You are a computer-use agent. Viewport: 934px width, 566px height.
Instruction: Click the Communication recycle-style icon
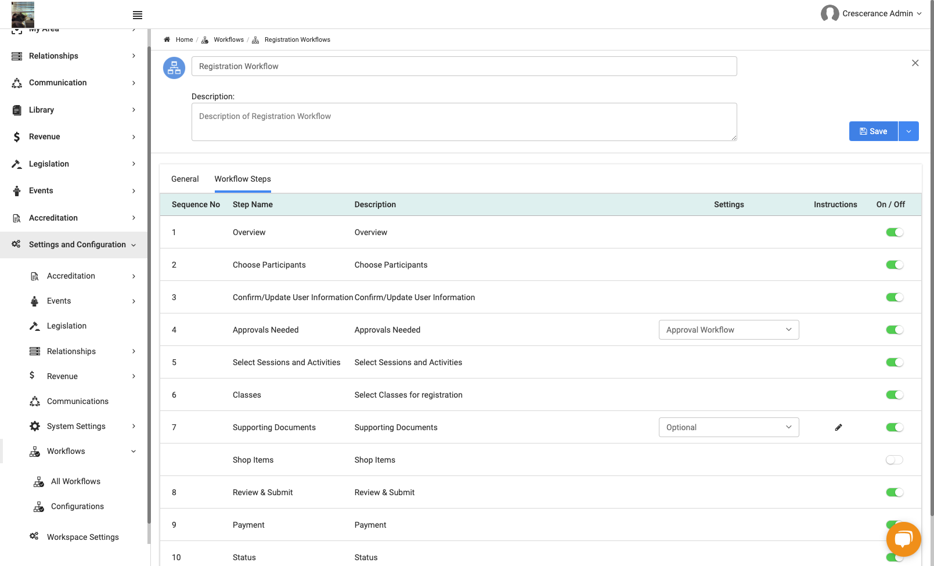point(17,83)
